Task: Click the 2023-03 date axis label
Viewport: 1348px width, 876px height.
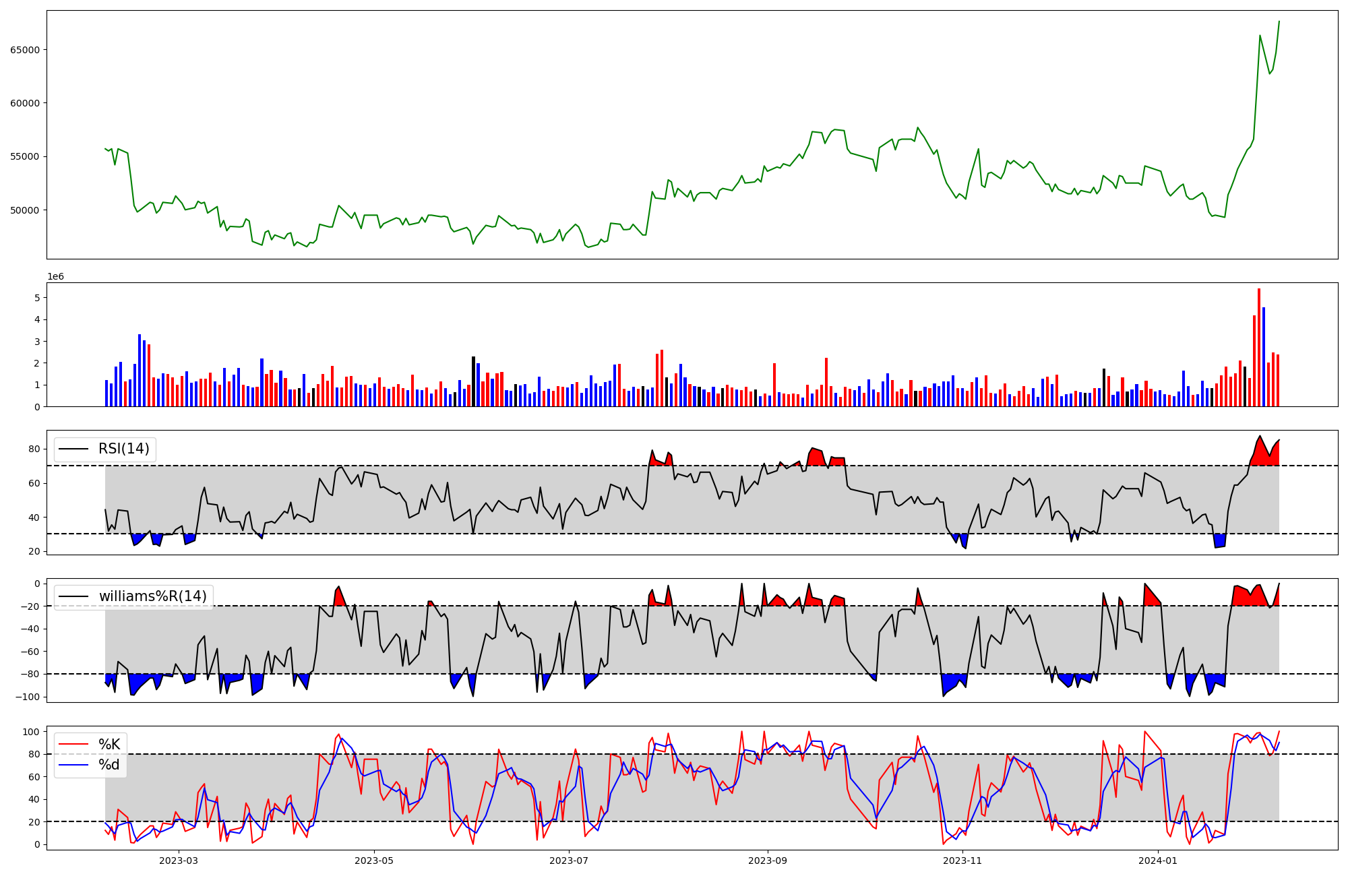Action: tap(179, 861)
